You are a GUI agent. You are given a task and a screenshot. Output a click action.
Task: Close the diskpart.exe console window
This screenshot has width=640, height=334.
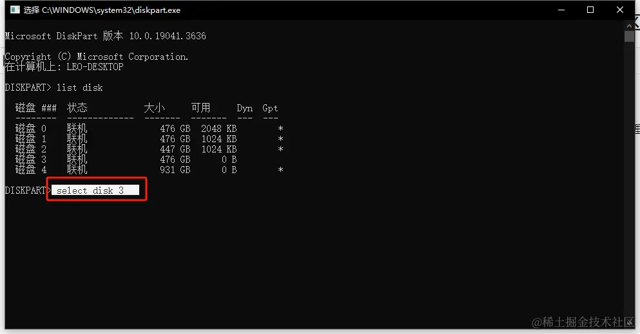[x=619, y=10]
